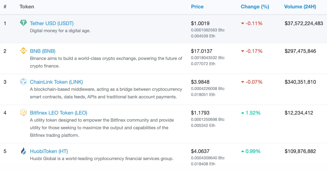Click the green up arrow beside HT's change
The image size is (327, 170).
(x=242, y=151)
